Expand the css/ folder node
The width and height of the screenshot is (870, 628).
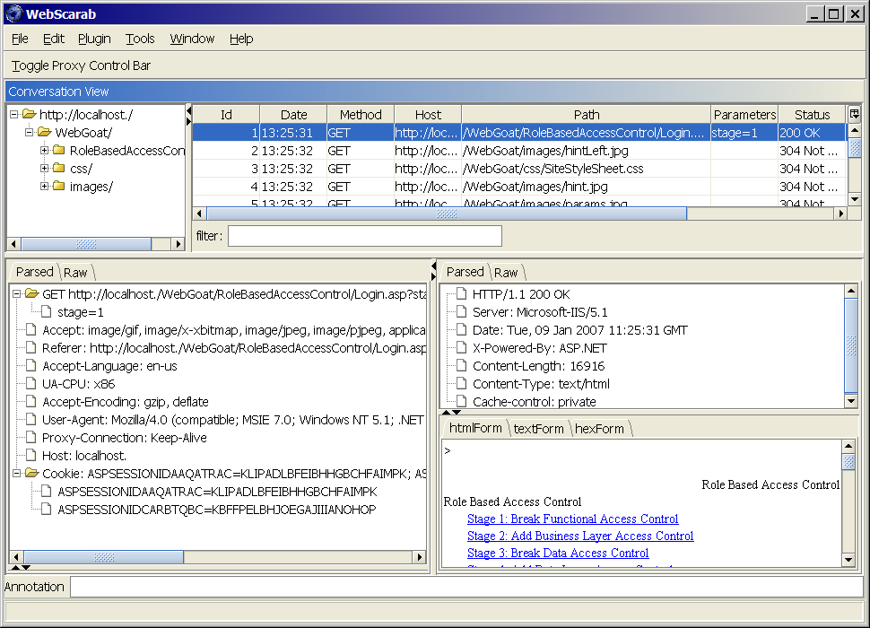[x=44, y=168]
